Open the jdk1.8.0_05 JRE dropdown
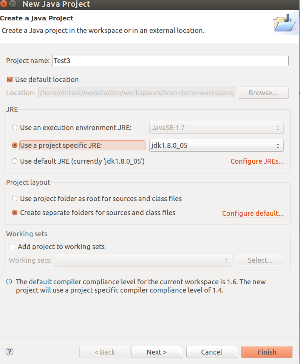Screen dimensions: 300x364 tap(216, 145)
